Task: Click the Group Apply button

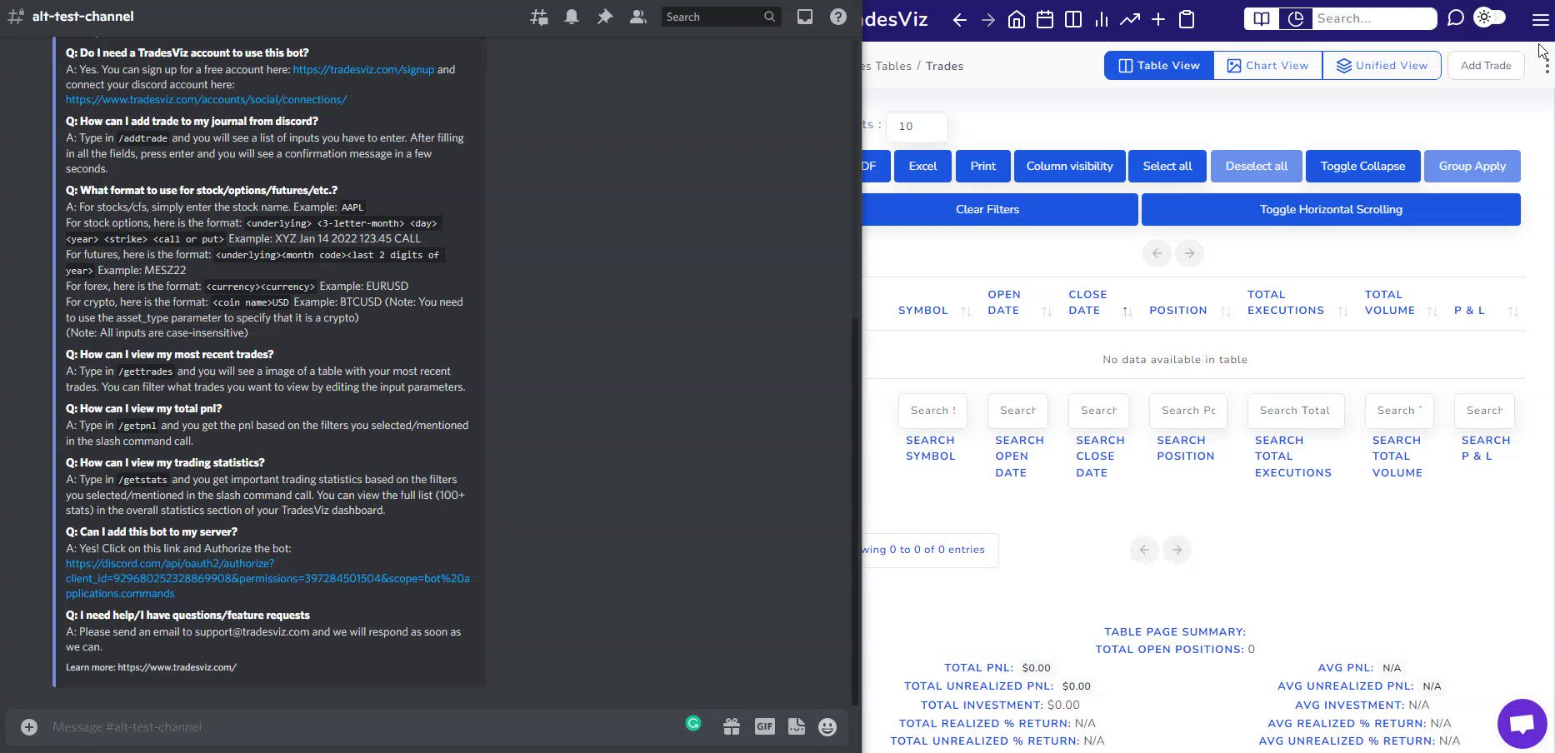Action: [x=1472, y=166]
